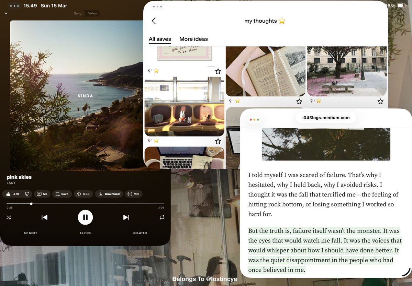Screen dimensions: 412x286
Task: Go back to previous track
Action: click(x=44, y=217)
